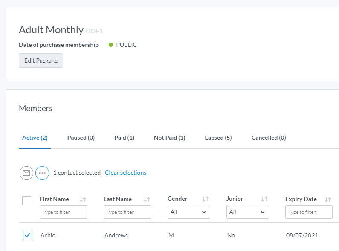Viewport: 339px width, 251px height.
Task: Toggle the select-all header checkbox
Action: point(26,201)
